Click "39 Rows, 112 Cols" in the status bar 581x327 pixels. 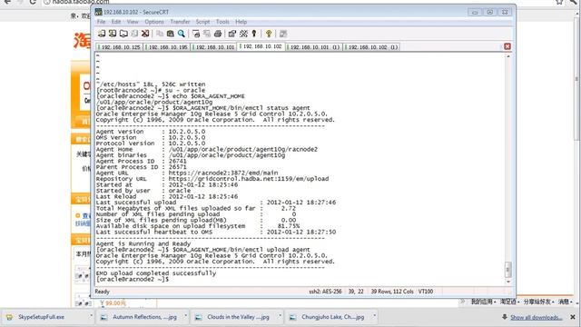[x=392, y=292]
